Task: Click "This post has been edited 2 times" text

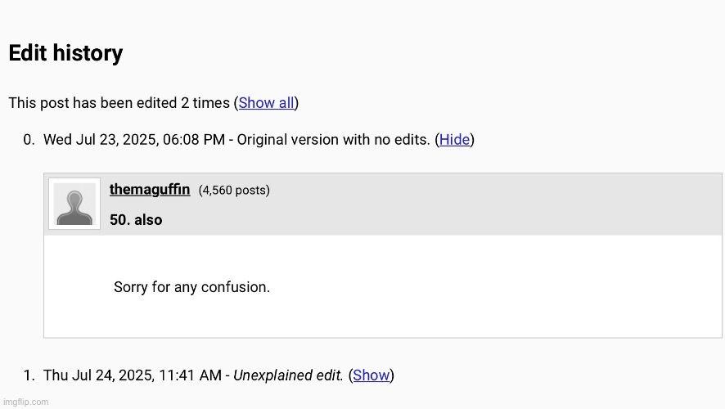Action: [x=119, y=102]
